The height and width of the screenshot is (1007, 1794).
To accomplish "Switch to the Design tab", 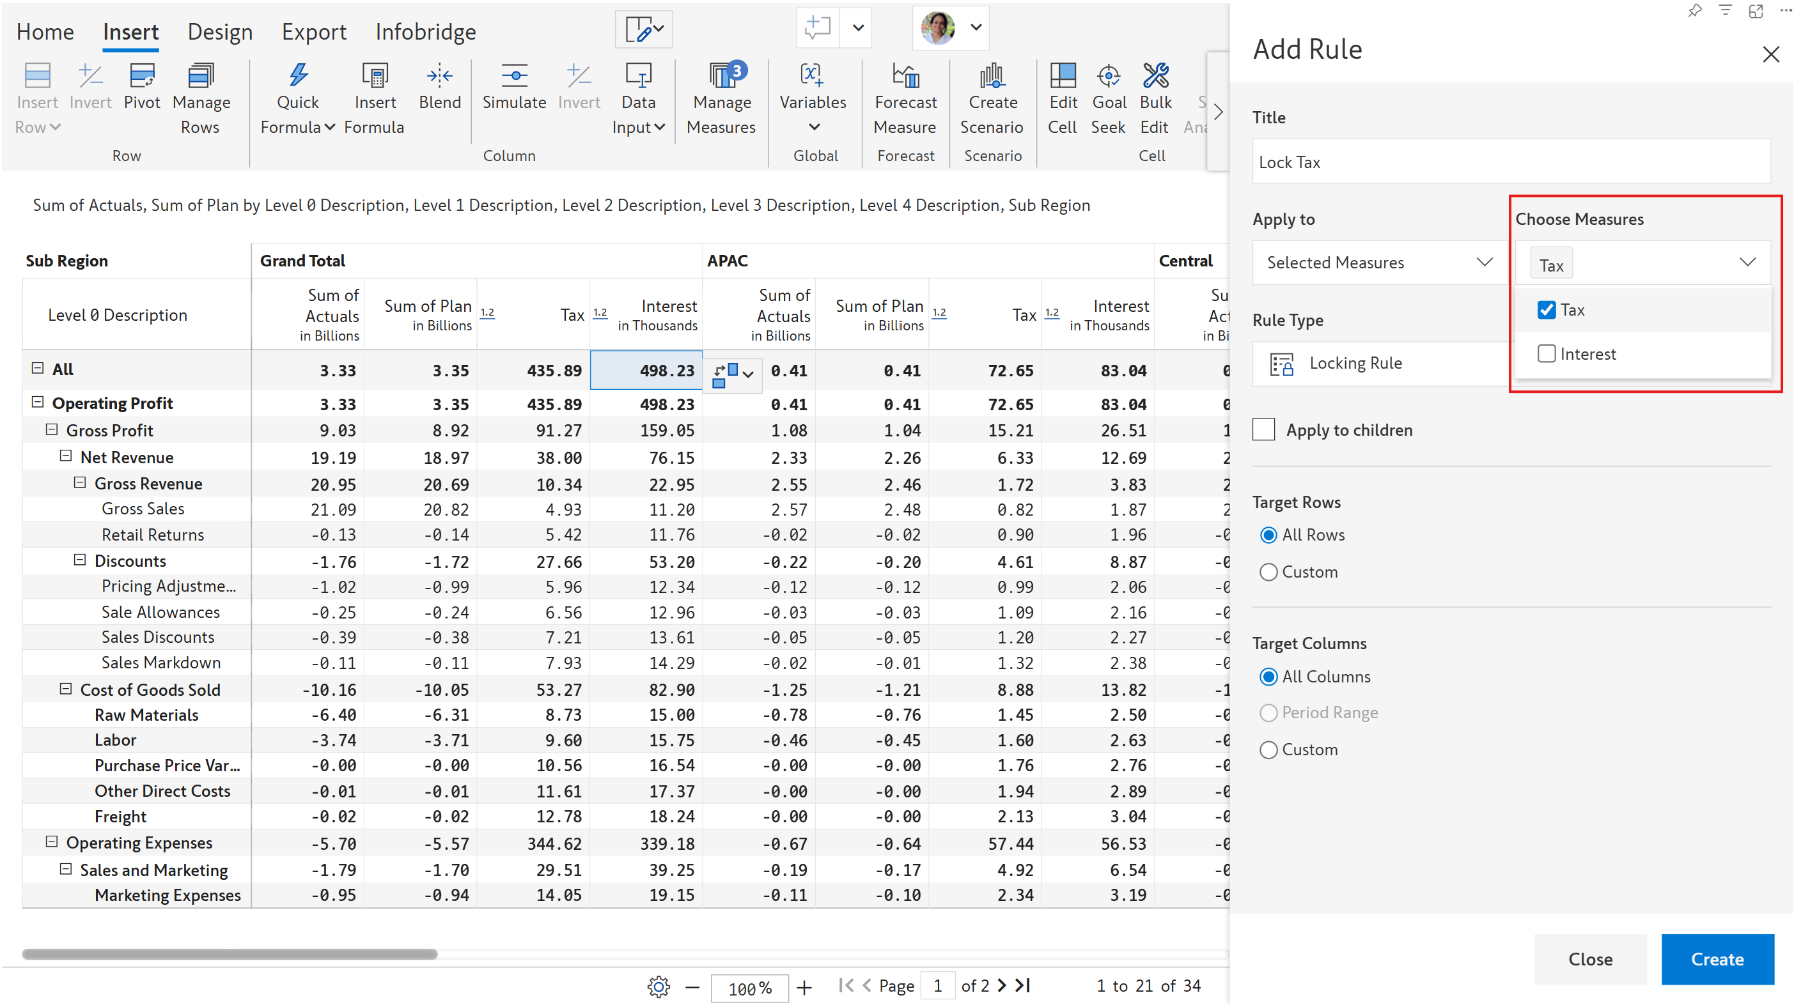I will click(220, 32).
